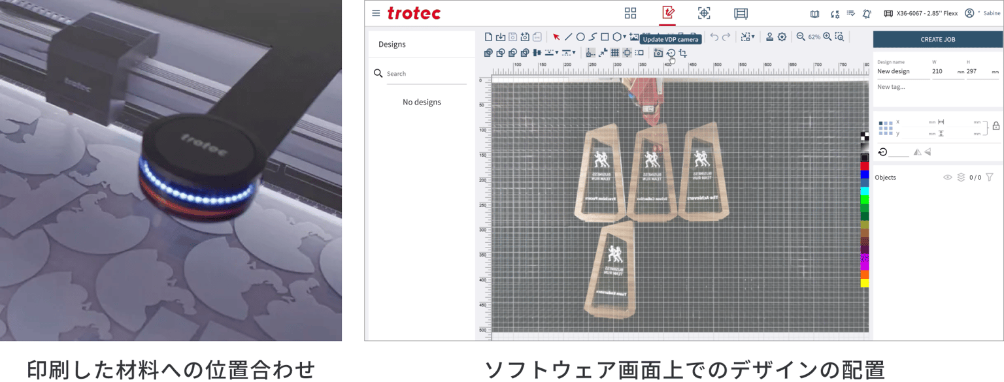Click Update VDP camera

click(671, 53)
